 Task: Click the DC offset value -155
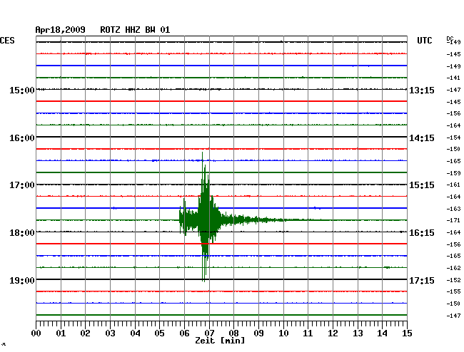453,291
